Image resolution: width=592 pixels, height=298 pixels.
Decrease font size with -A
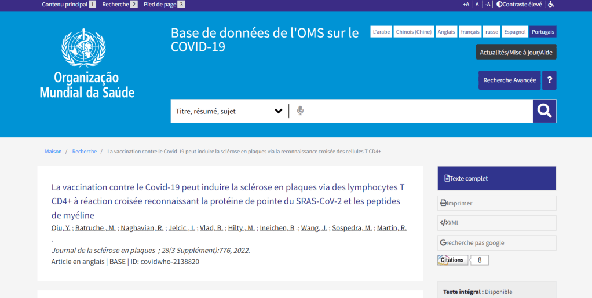[488, 5]
